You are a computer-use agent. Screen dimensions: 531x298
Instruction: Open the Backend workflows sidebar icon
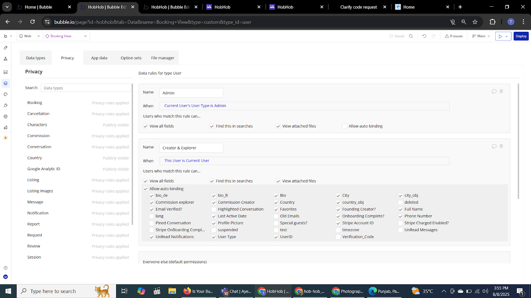click(6, 72)
